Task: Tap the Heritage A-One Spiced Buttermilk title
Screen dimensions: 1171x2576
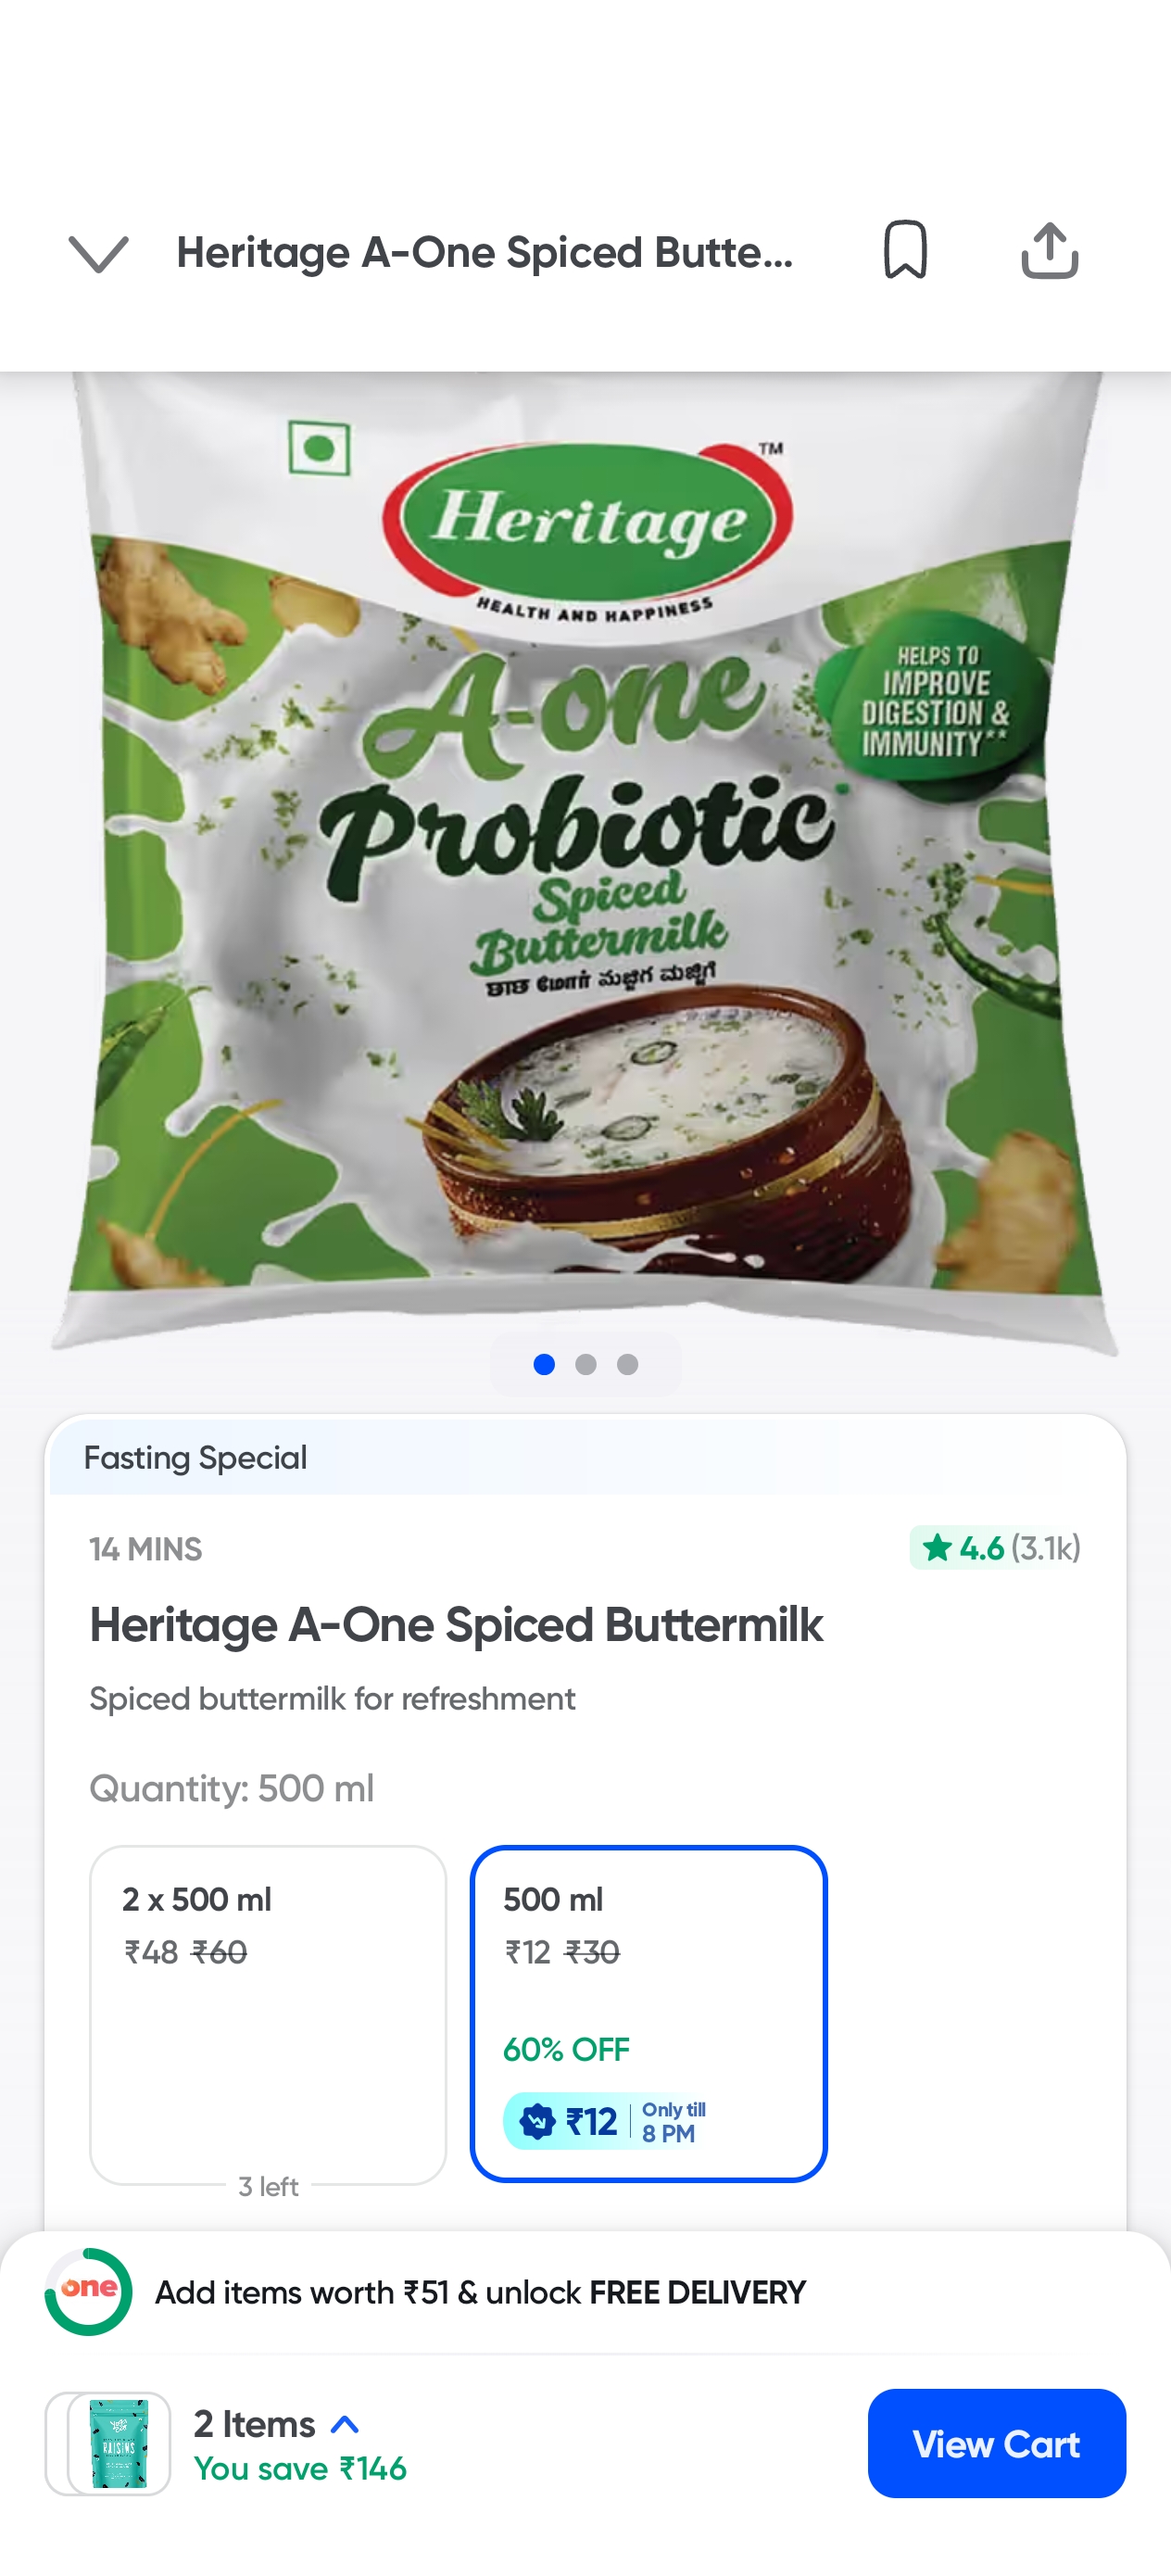Action: (x=456, y=1625)
